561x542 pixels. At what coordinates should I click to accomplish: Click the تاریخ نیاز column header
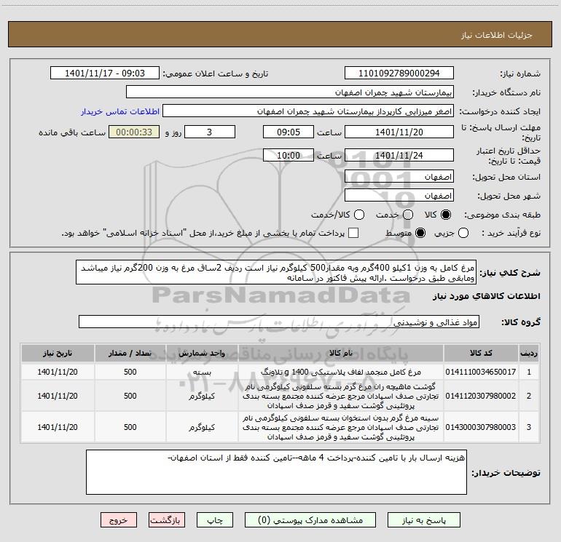pyautogui.click(x=58, y=353)
